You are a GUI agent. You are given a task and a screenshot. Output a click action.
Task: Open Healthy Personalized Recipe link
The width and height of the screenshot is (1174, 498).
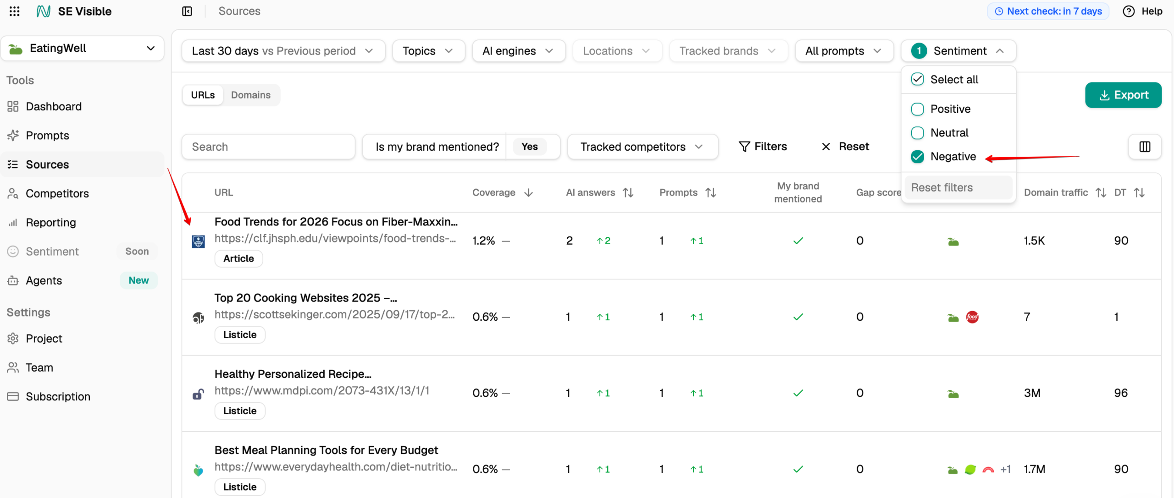[293, 374]
